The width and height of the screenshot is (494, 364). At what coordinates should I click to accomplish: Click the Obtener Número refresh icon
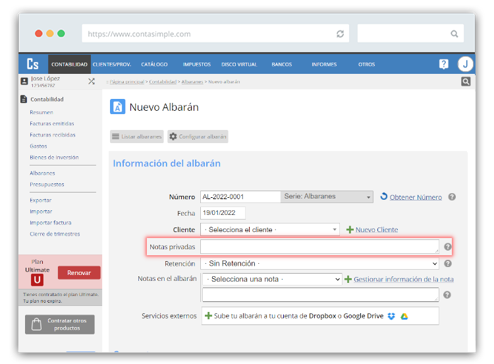[x=384, y=197]
